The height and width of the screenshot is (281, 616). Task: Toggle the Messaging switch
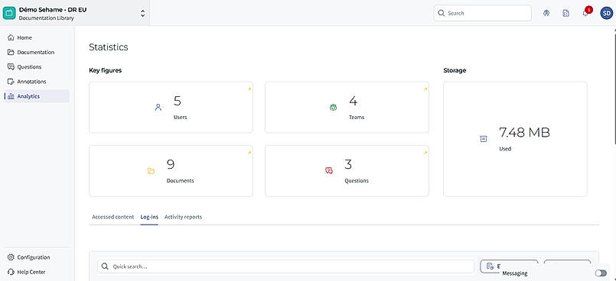click(x=601, y=273)
